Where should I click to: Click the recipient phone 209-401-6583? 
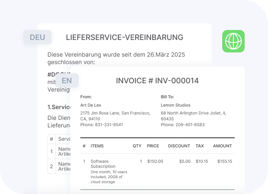click(x=182, y=124)
